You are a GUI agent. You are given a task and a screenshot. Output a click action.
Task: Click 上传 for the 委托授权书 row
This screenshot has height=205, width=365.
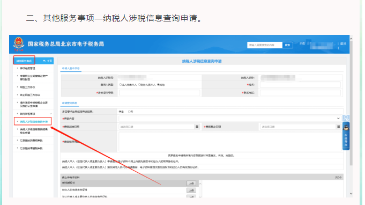[191, 184]
